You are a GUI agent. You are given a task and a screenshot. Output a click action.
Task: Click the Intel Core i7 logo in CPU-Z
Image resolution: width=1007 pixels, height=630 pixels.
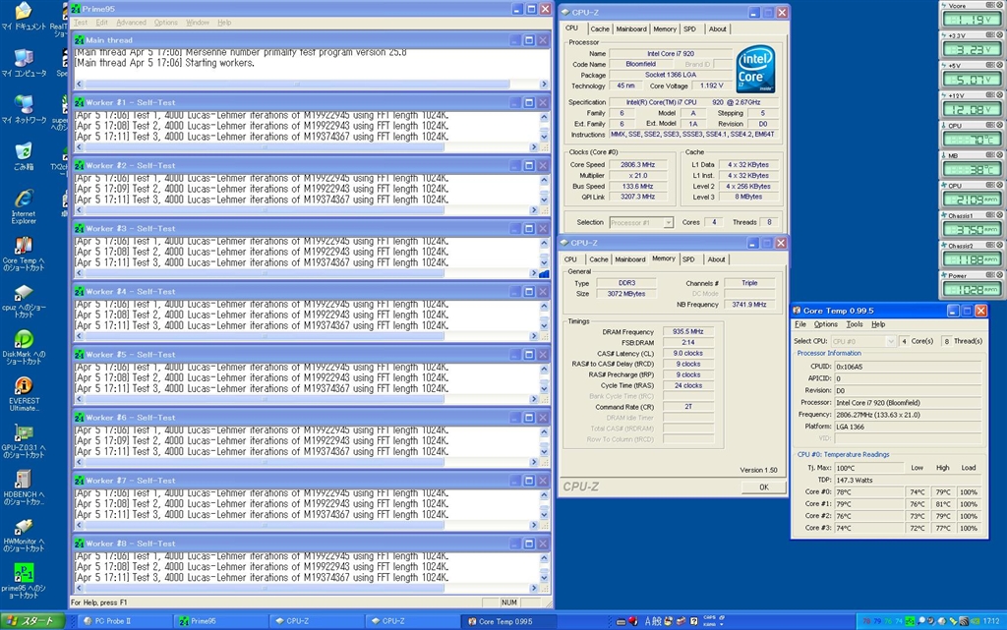pos(755,69)
